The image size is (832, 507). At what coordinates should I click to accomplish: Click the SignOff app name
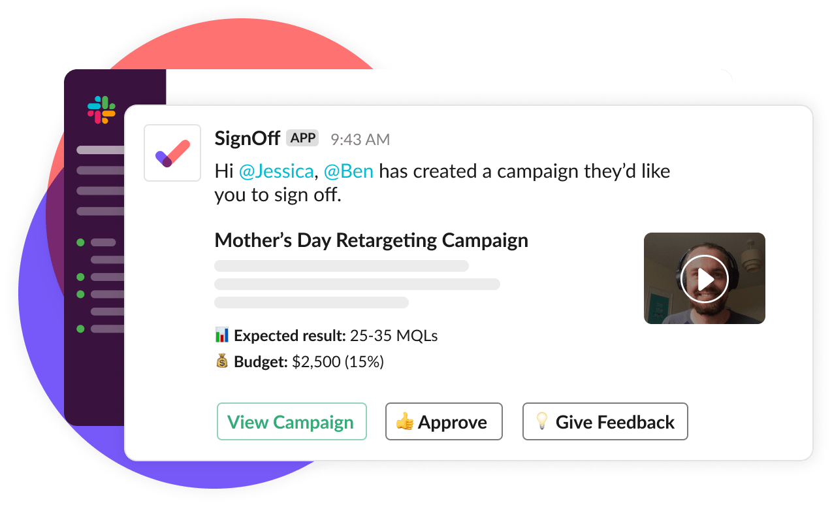pos(247,139)
